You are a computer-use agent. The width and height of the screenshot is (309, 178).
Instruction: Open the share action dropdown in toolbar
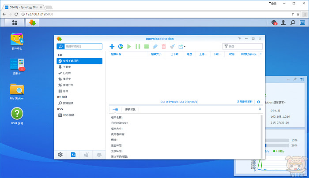tap(182, 46)
